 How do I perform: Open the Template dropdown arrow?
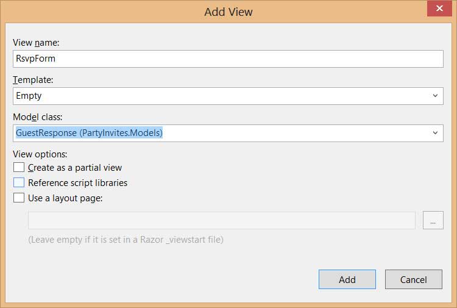435,96
